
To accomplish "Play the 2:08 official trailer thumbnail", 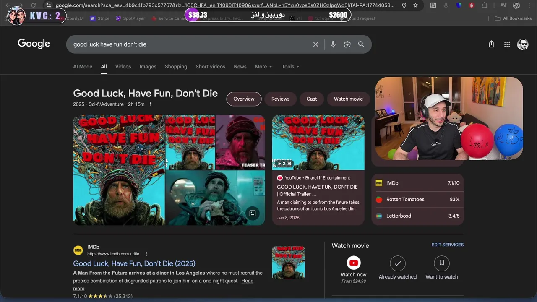I will [x=318, y=142].
